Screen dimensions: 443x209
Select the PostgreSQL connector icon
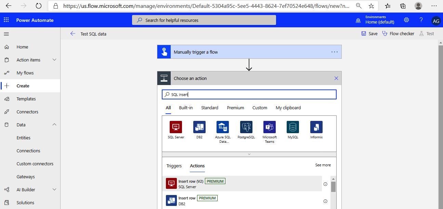pyautogui.click(x=246, y=127)
